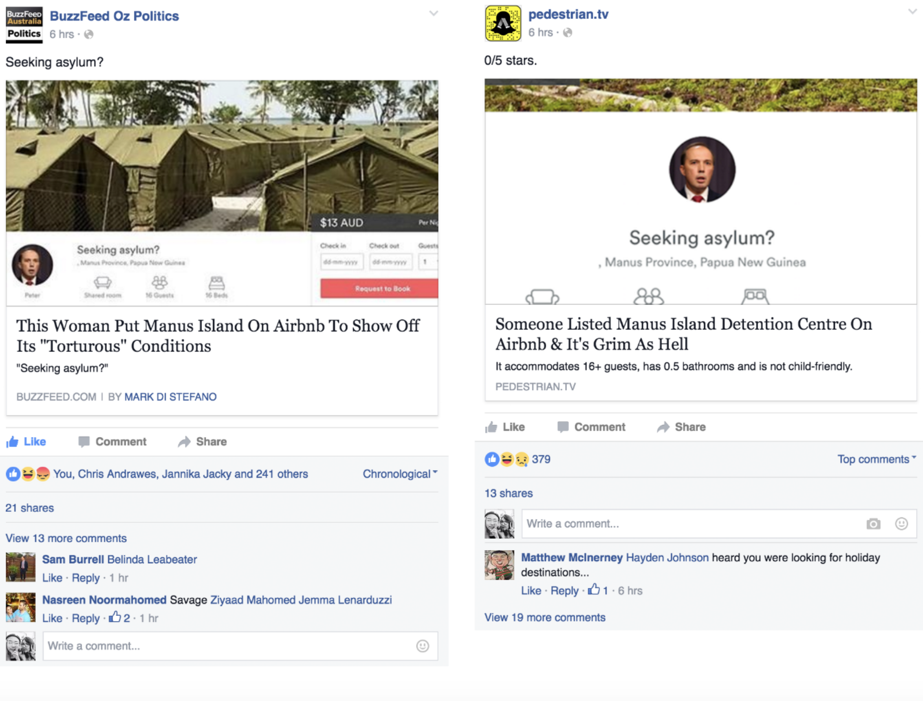Open 6 hrs timestamp on Matthew McInerney's comment
This screenshot has width=923, height=701.
(x=630, y=591)
